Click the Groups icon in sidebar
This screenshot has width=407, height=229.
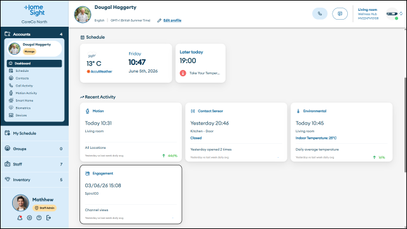(7, 148)
